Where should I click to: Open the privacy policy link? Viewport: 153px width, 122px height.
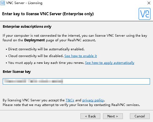click(93, 100)
